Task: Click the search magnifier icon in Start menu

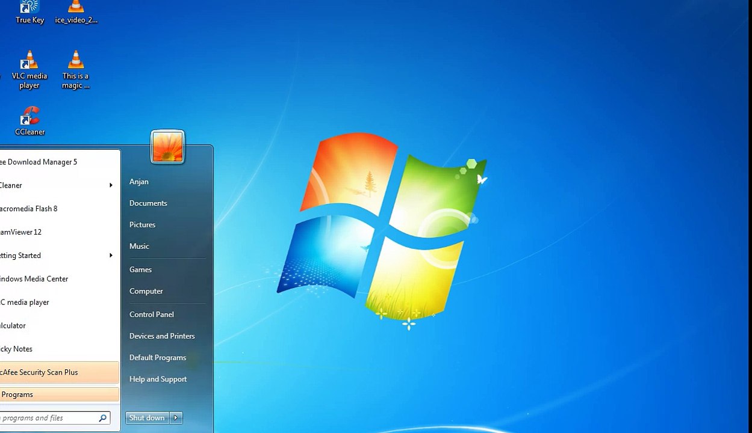Action: point(103,418)
